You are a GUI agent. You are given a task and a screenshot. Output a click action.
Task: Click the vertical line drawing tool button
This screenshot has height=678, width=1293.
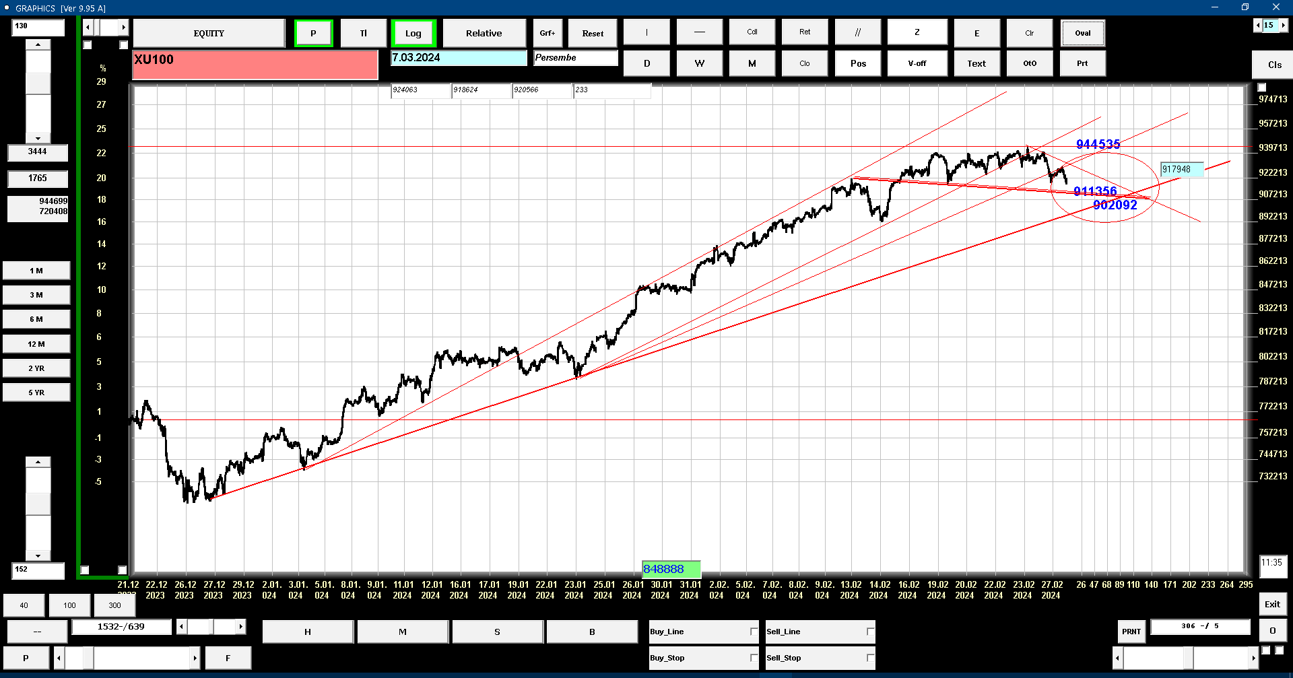(x=646, y=32)
